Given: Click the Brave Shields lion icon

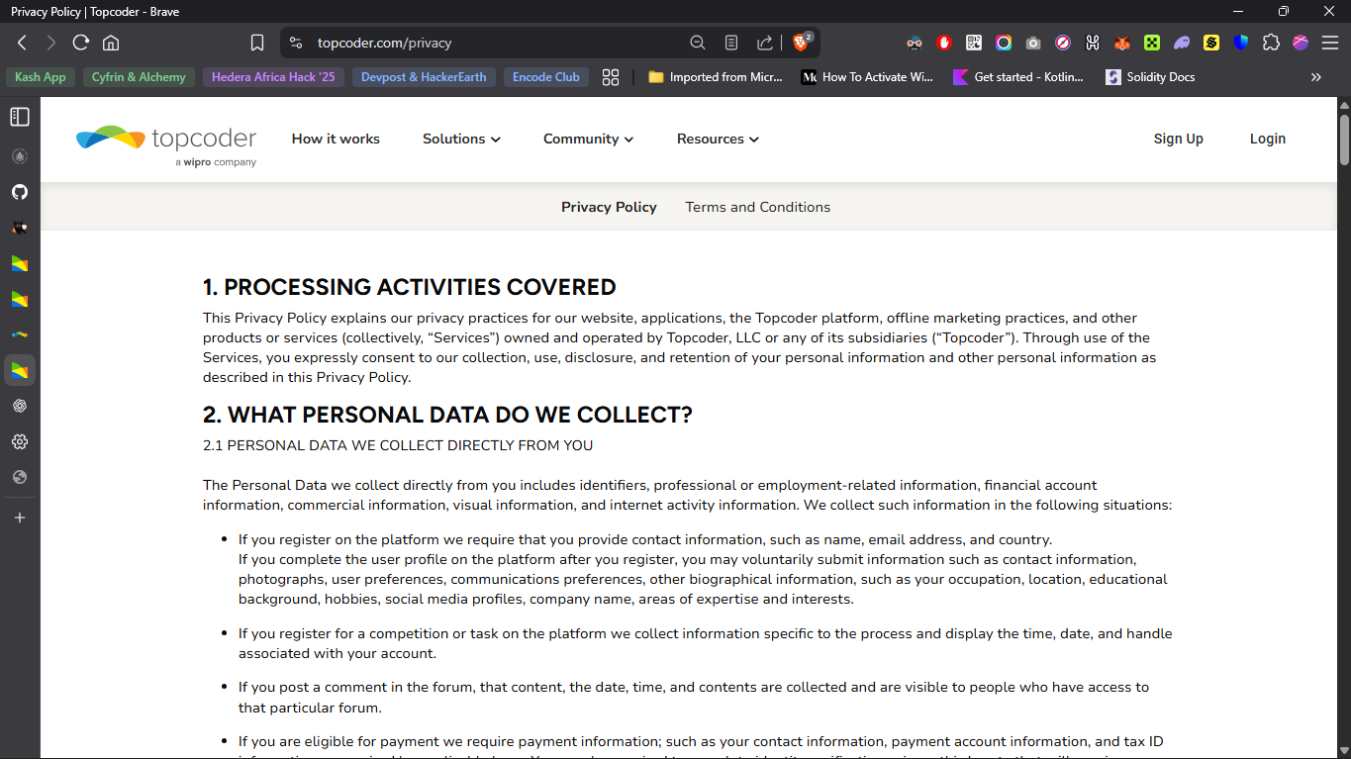Looking at the screenshot, I should tap(800, 43).
